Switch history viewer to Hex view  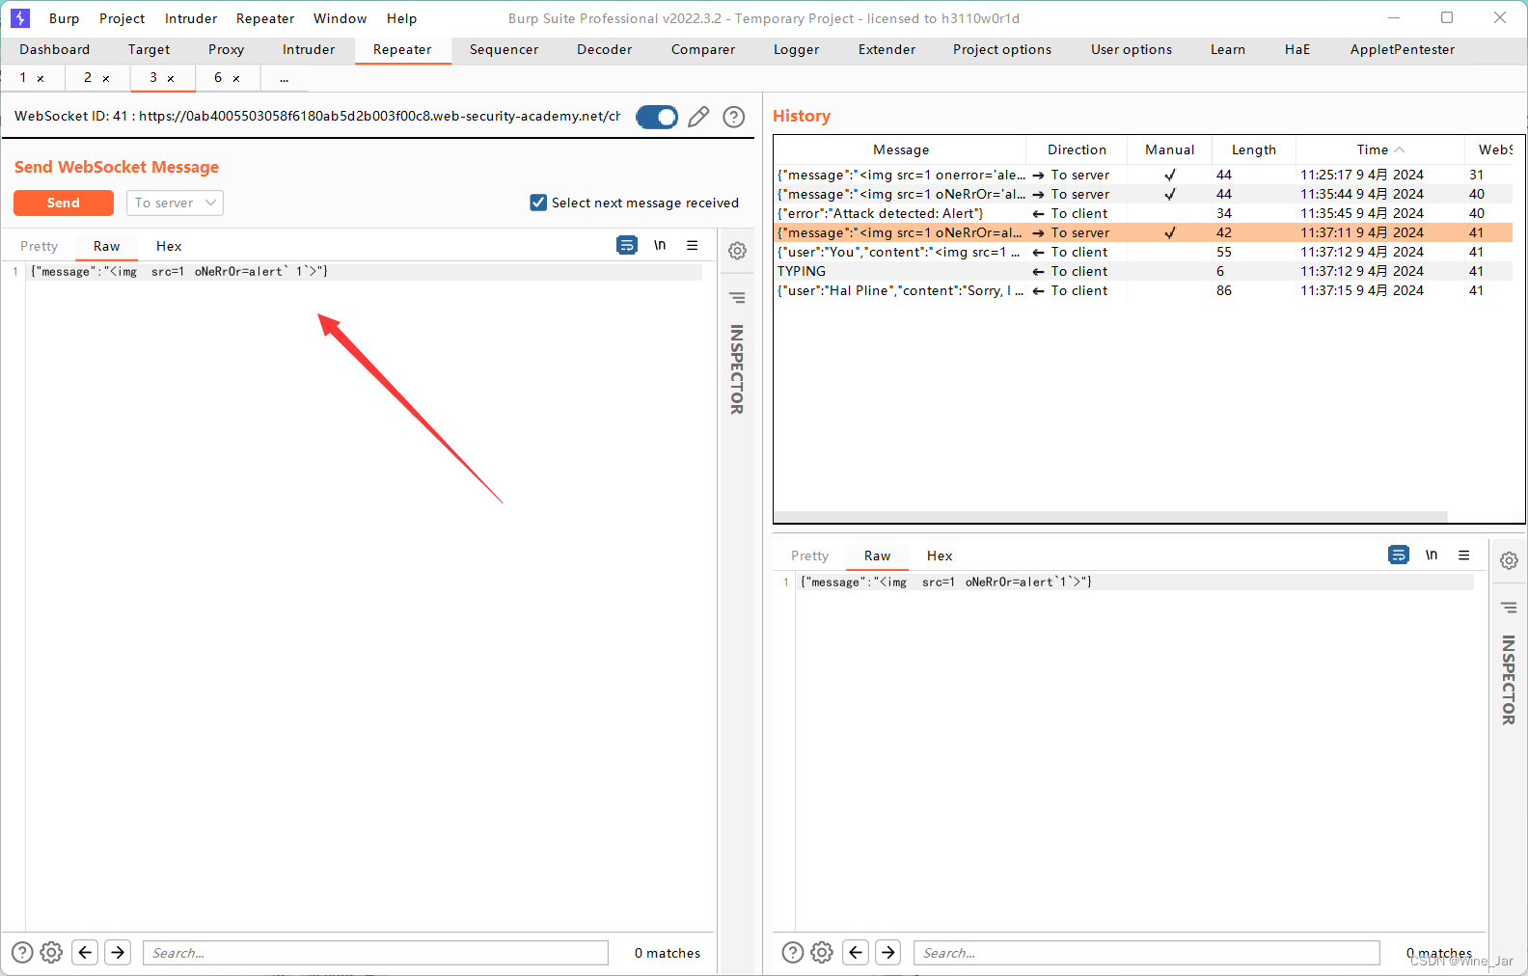pos(940,556)
